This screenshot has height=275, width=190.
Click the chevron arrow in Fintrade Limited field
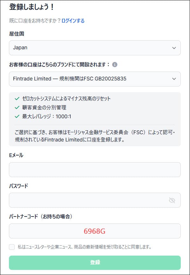(174, 79)
